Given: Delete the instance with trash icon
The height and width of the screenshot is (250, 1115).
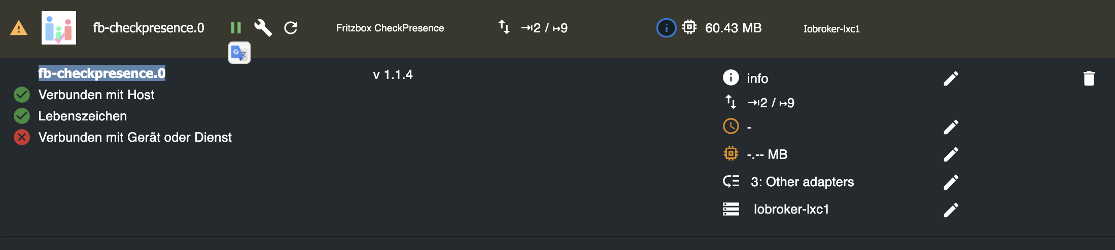Looking at the screenshot, I should [1089, 78].
